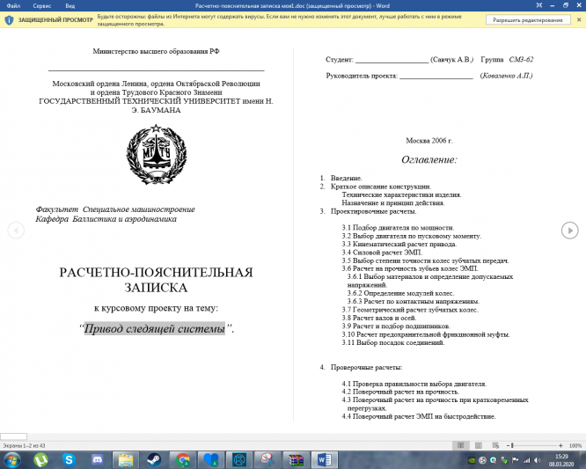Viewport: 586px width, 469px height.
Task: Open the Windows Start button
Action: pos(12,459)
